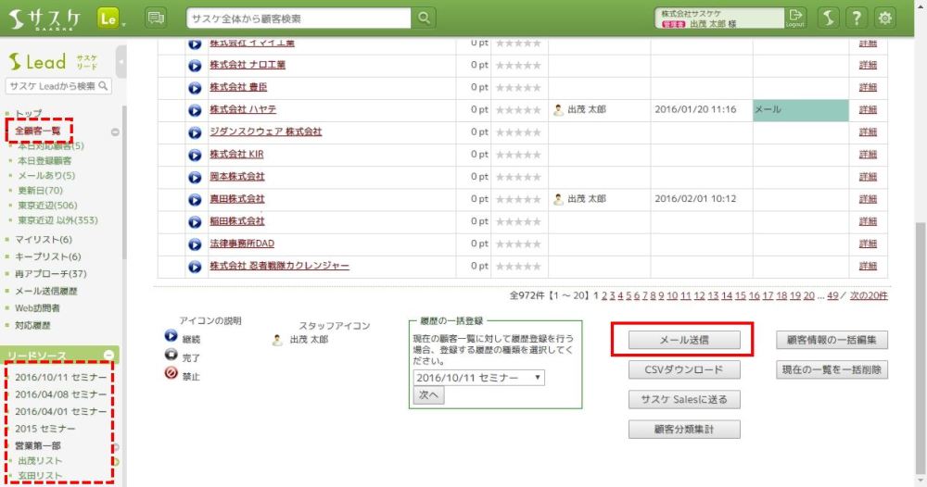The width and height of the screenshot is (927, 487).
Task: Open the chat message icon in header
Action: coord(156,18)
